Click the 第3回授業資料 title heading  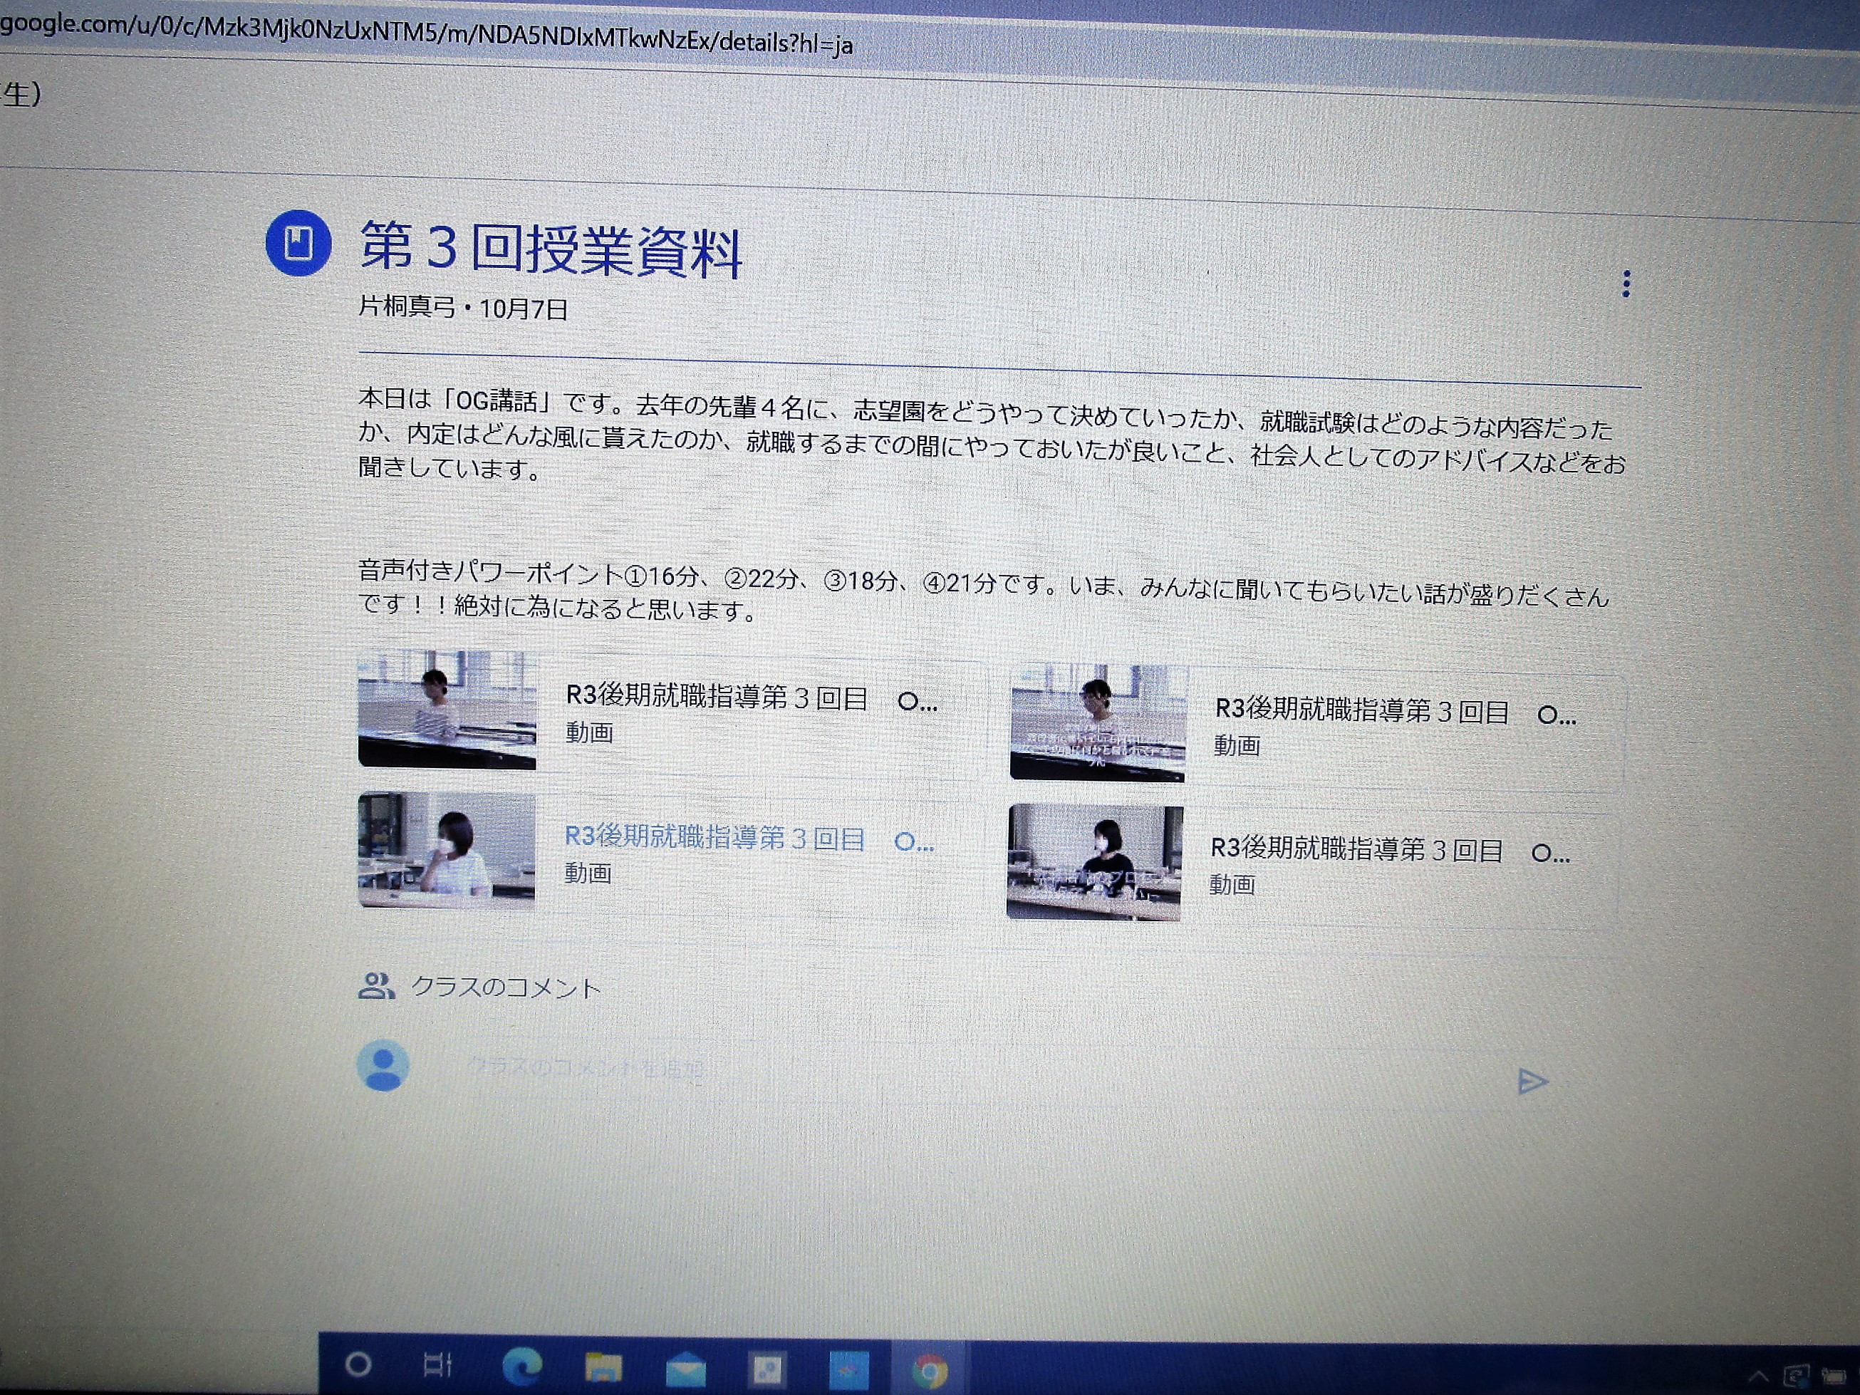(551, 249)
